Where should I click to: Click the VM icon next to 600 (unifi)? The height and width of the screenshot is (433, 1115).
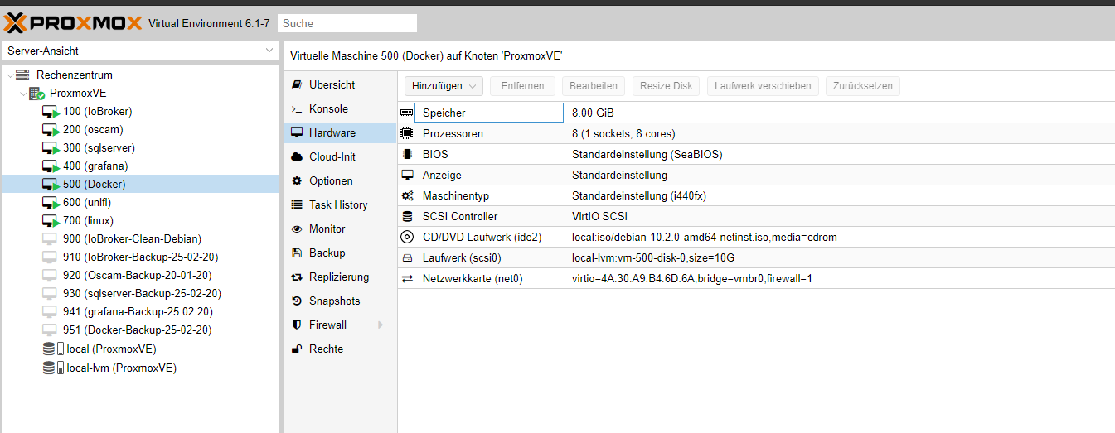coord(51,203)
